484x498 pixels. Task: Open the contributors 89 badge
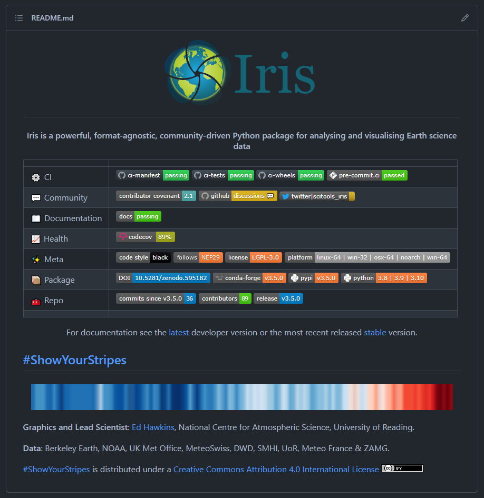click(225, 298)
